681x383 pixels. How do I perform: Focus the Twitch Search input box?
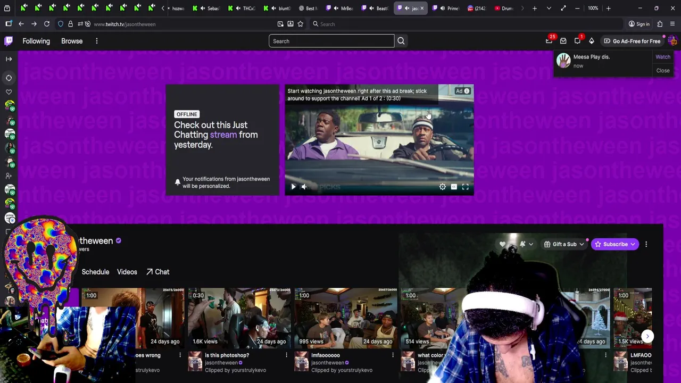pyautogui.click(x=331, y=41)
